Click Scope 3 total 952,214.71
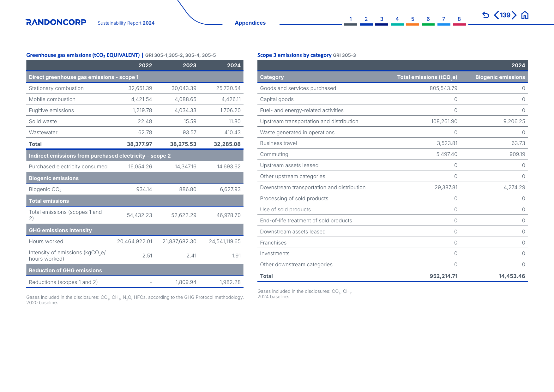554x392 pixels. tap(443, 276)
